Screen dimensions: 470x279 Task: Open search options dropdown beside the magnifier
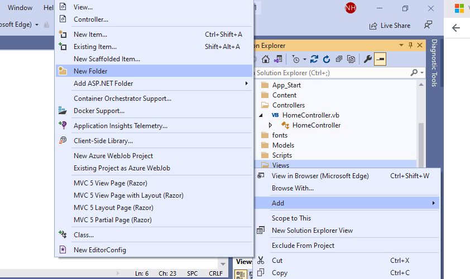click(422, 72)
